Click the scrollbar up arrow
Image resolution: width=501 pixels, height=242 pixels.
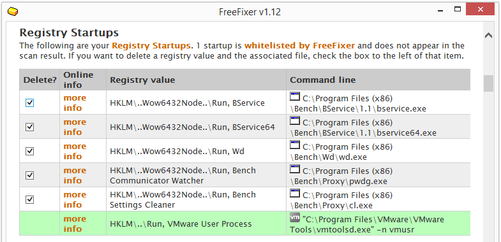coord(488,36)
